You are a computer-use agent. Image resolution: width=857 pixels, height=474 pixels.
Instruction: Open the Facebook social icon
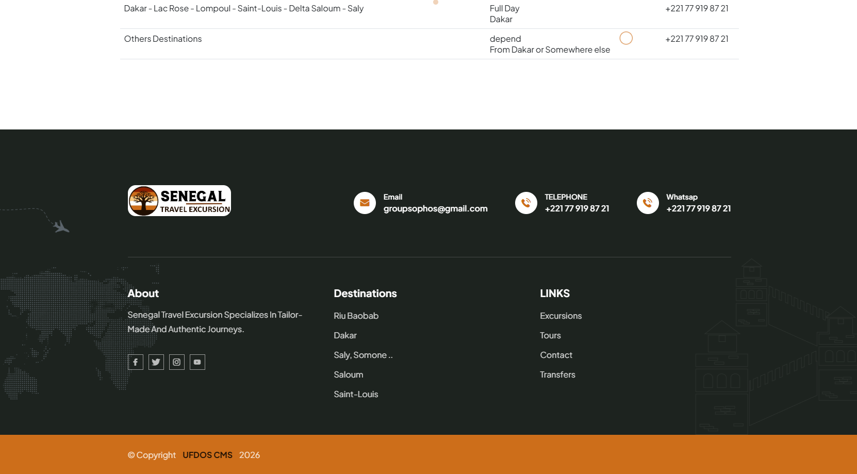[x=135, y=362]
